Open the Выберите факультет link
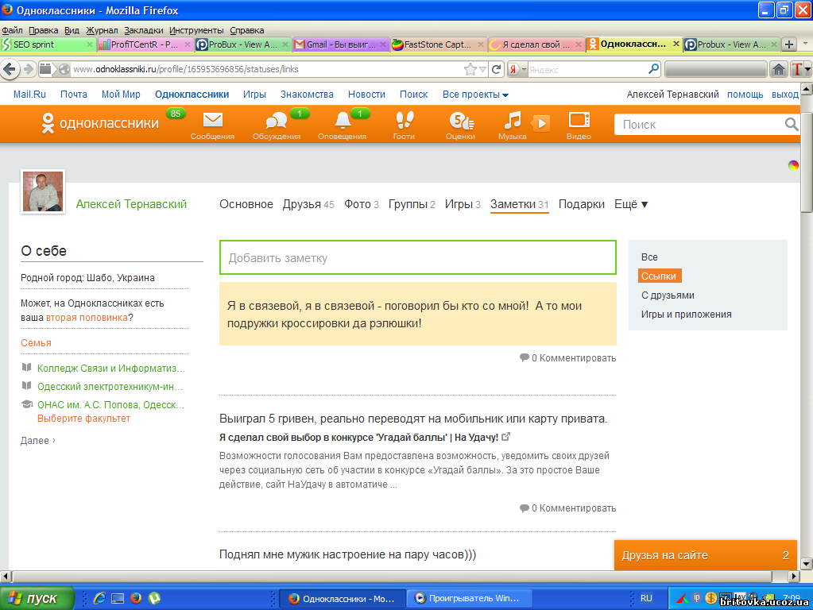The width and height of the screenshot is (813, 610). (83, 419)
